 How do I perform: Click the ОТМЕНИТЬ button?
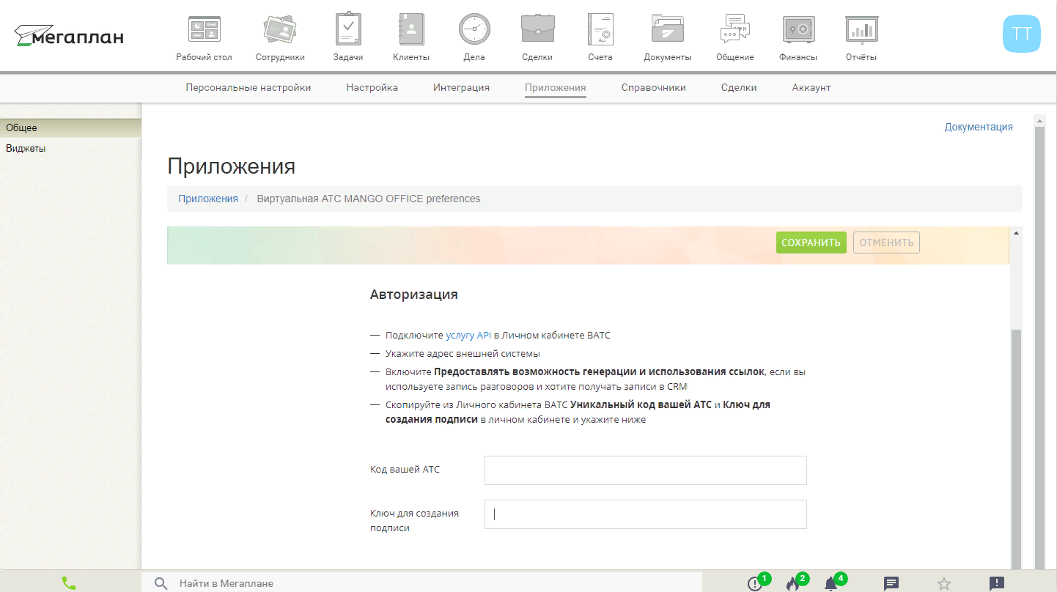(886, 243)
